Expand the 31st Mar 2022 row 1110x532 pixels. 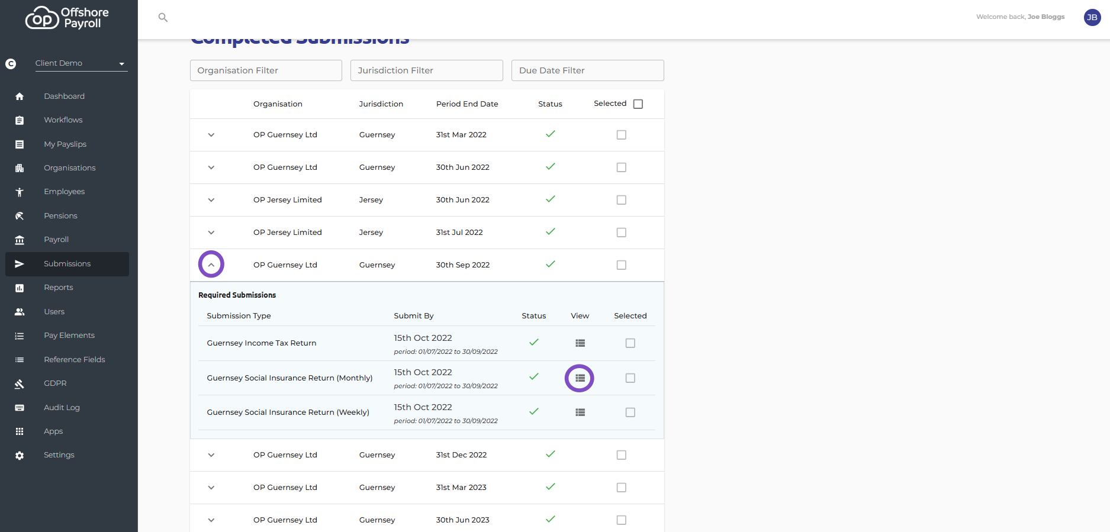click(x=211, y=135)
